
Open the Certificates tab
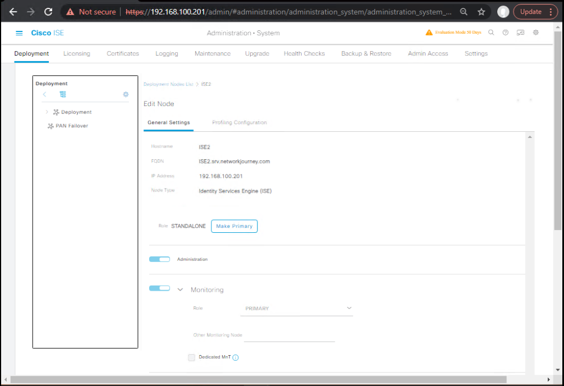click(123, 54)
